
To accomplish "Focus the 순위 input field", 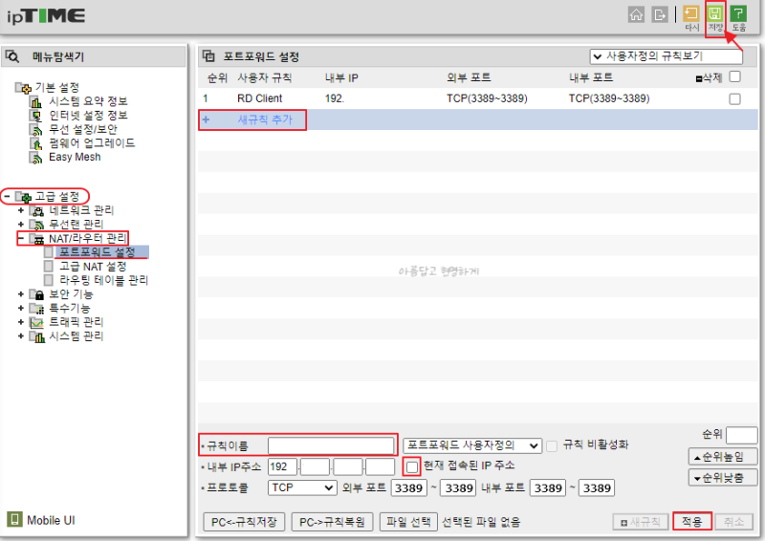I will click(742, 436).
